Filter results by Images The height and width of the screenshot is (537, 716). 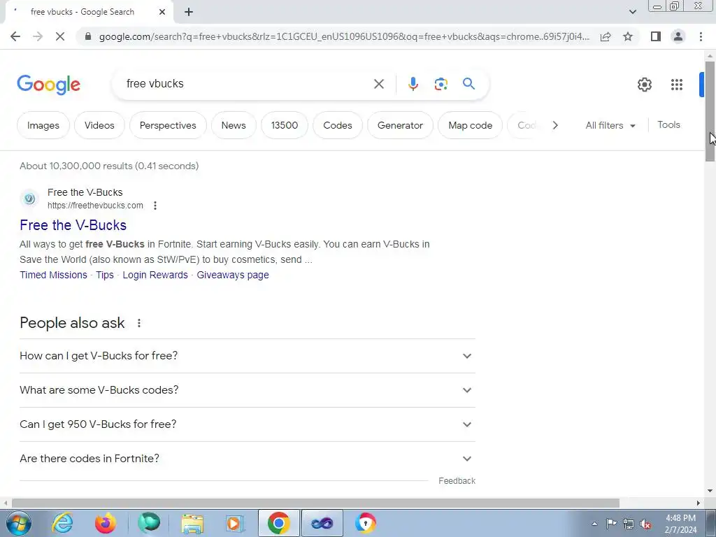click(x=43, y=125)
